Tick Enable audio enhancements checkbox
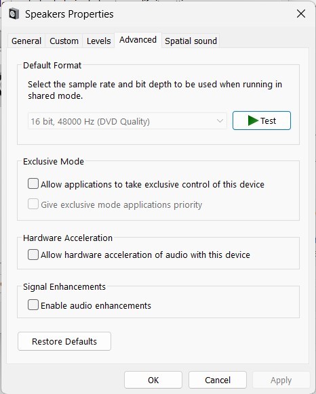This screenshot has width=316, height=394. pos(33,305)
